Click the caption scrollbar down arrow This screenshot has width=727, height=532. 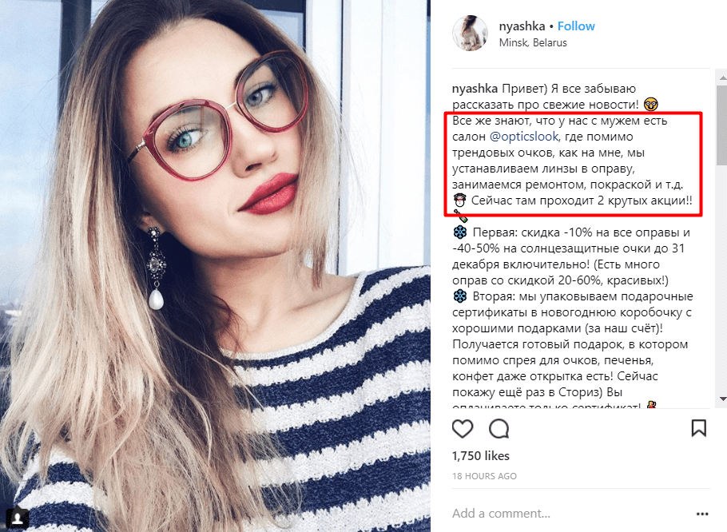coord(722,399)
